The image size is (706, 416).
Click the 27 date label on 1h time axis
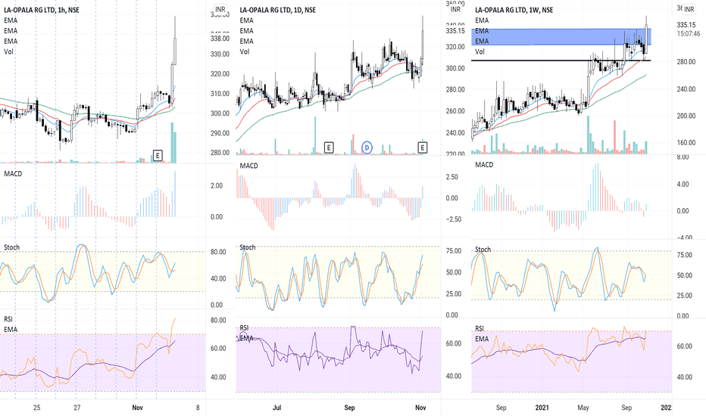pyautogui.click(x=77, y=408)
